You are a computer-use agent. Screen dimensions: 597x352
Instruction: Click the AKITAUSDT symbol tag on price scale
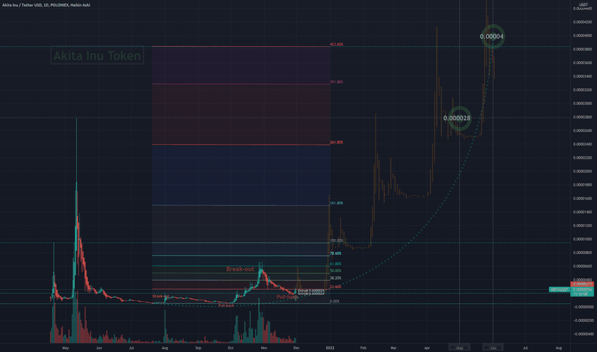(x=559, y=289)
